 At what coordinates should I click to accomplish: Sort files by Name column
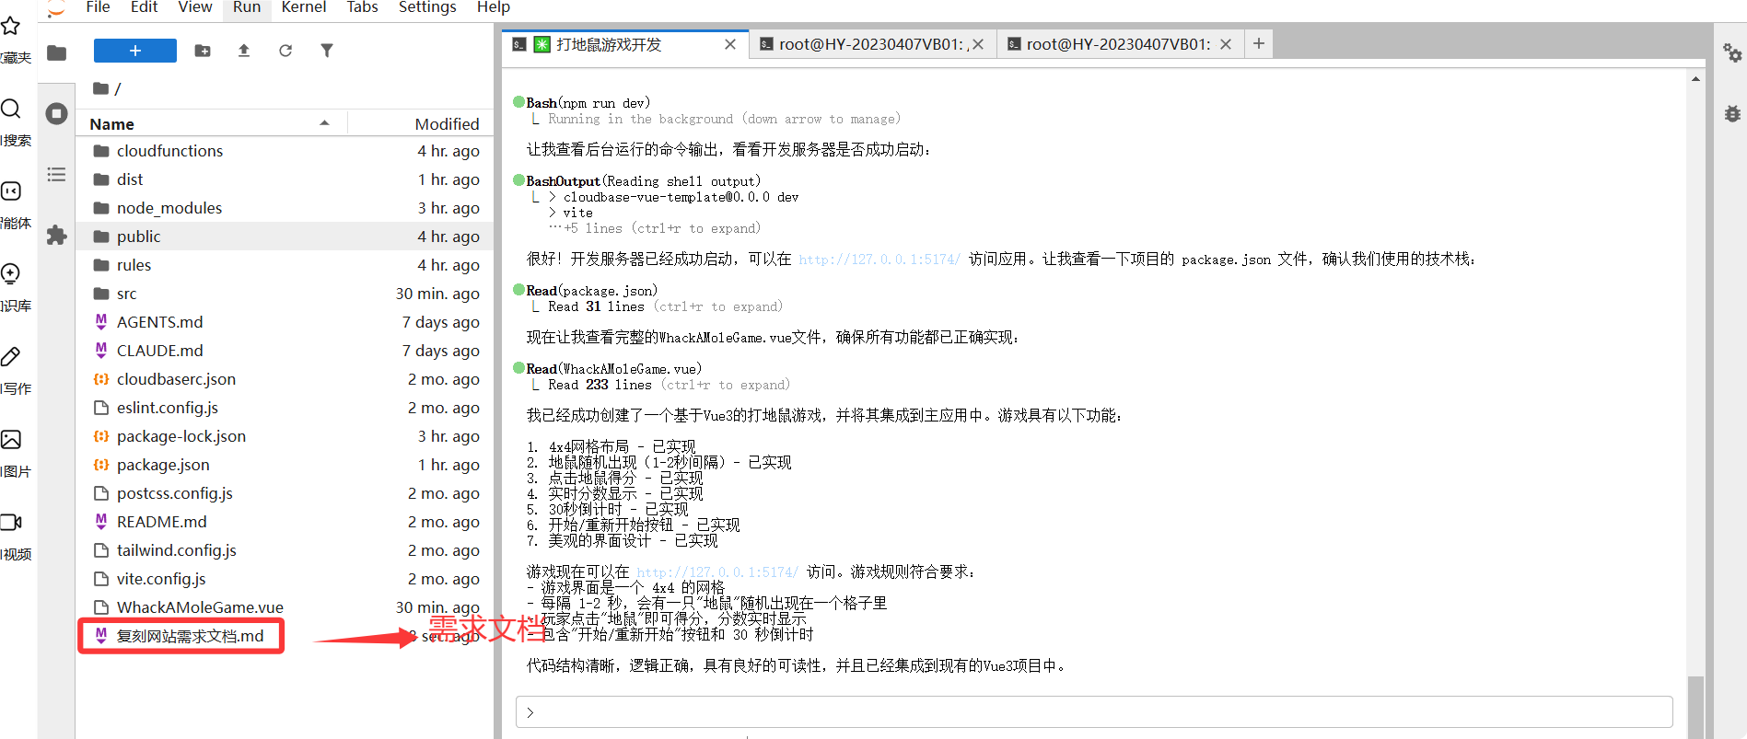point(209,123)
